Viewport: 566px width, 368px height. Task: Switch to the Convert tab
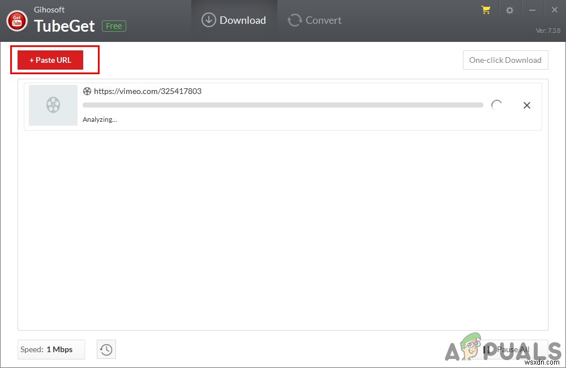click(x=314, y=20)
